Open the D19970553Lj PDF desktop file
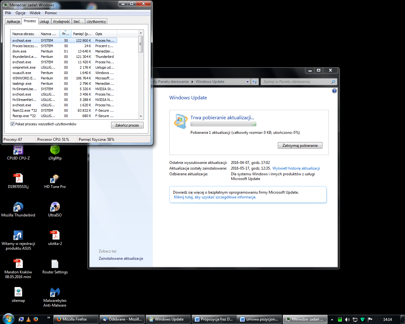 [18, 180]
